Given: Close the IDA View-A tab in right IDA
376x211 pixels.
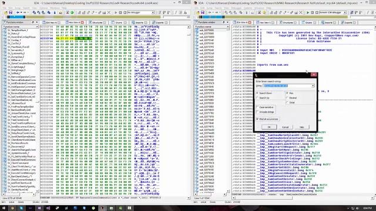Looking at the screenshot, I should point(250,22).
